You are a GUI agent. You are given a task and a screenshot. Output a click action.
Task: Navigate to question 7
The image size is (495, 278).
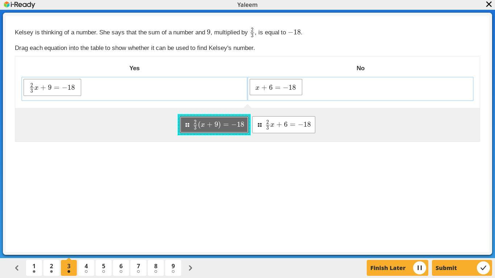(138, 268)
